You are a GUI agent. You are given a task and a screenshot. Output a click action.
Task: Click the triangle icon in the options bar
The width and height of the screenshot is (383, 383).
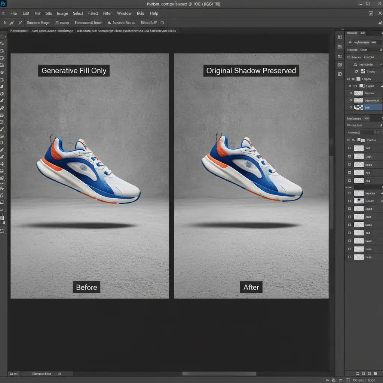[109, 23]
